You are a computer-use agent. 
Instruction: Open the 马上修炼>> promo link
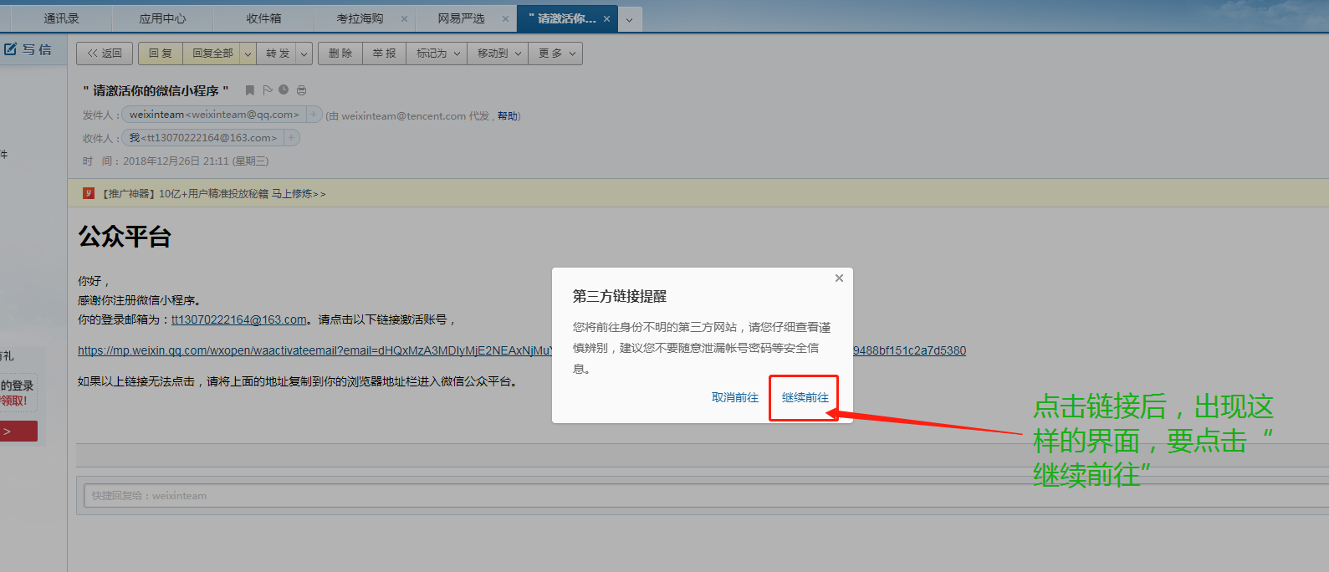tap(299, 194)
